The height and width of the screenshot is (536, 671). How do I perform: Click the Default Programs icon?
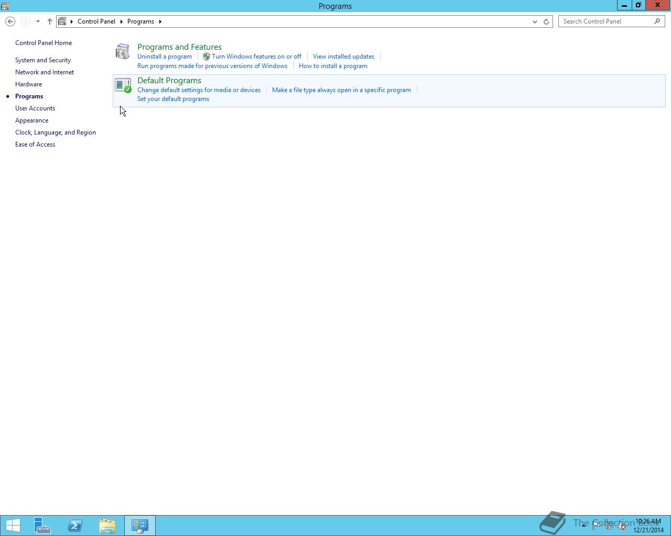coord(123,85)
